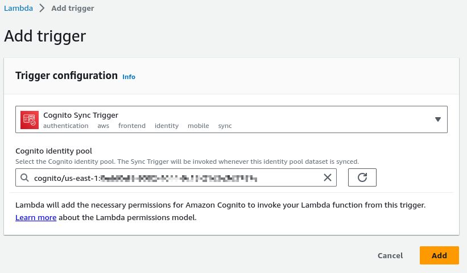The height and width of the screenshot is (273, 467).
Task: Click the authentication tag under trigger name
Action: click(66, 126)
